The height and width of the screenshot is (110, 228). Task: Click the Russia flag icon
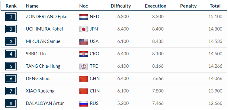(x=84, y=104)
